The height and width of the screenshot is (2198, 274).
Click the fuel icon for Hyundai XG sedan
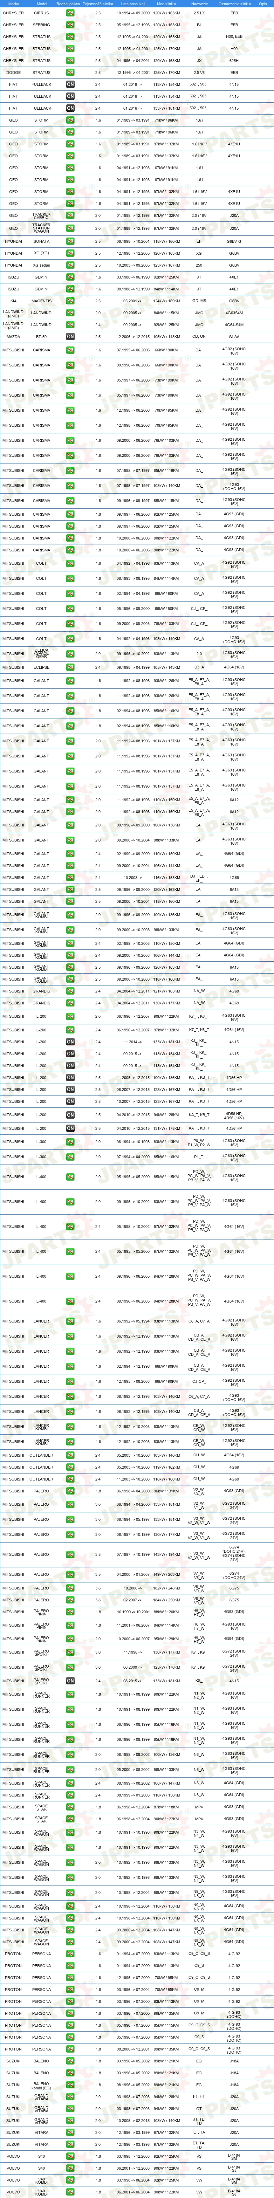pos(70,265)
